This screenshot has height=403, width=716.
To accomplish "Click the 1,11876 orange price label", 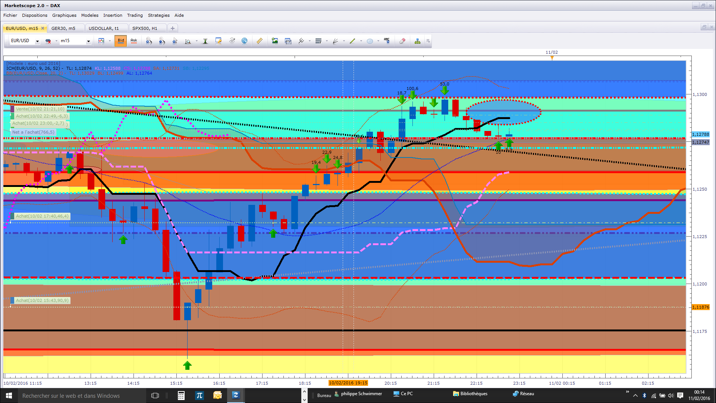I will [701, 307].
